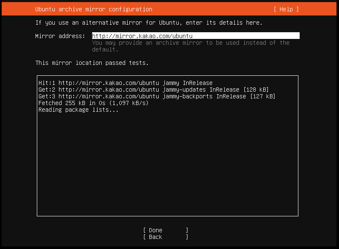The image size is (339, 249).
Task: Select the 'This mirror location passed tests.' message
Action: click(92, 63)
